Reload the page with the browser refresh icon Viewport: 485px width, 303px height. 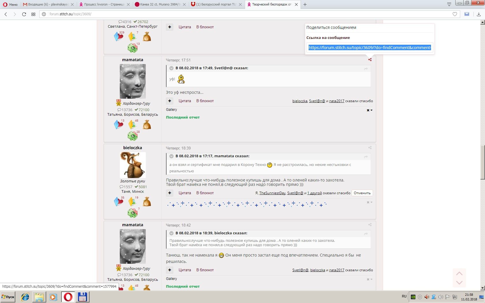(x=24, y=14)
